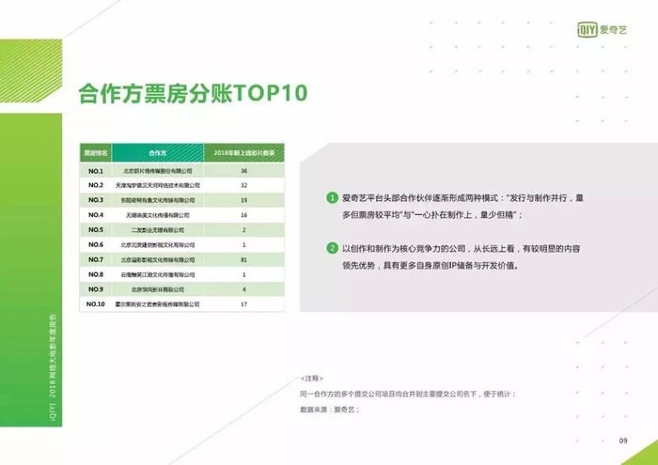Click the partner company name in NO.10 row
Viewport: 658px width, 465px height.
pyautogui.click(x=158, y=304)
